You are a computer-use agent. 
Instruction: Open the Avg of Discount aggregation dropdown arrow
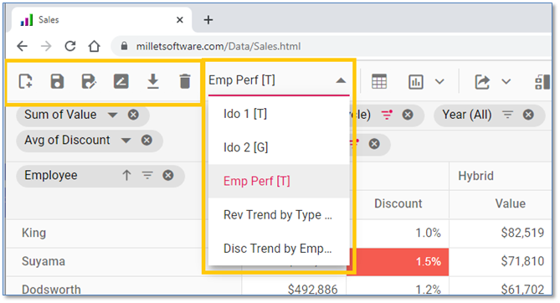(126, 141)
